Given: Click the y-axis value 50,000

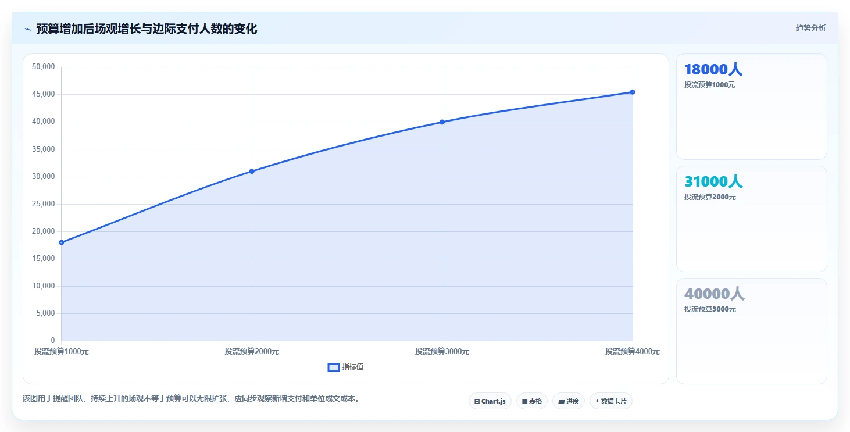Looking at the screenshot, I should (43, 67).
